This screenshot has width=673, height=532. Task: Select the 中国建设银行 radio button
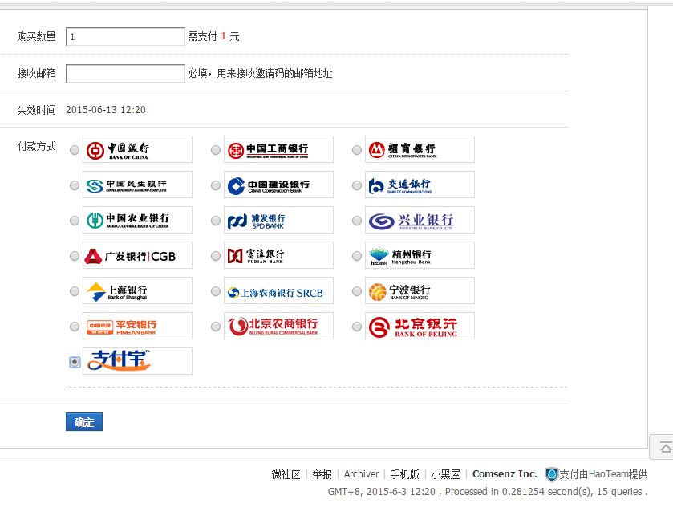pyautogui.click(x=216, y=185)
